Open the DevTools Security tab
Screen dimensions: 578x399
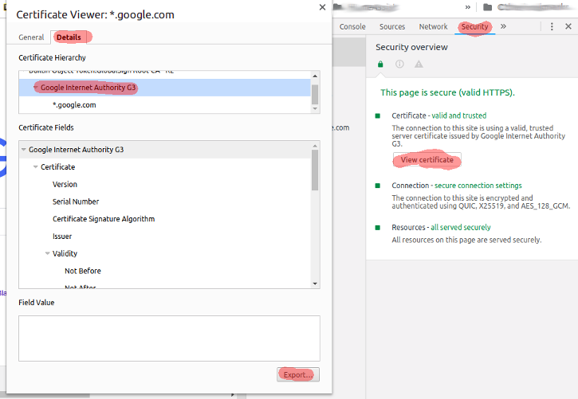tap(475, 26)
